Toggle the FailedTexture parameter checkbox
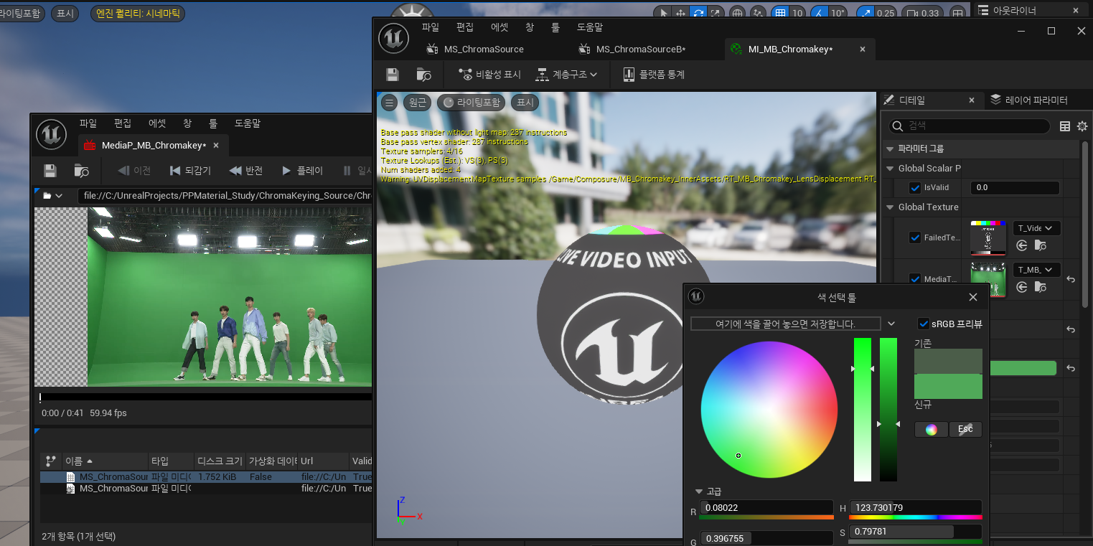1093x546 pixels. point(915,237)
